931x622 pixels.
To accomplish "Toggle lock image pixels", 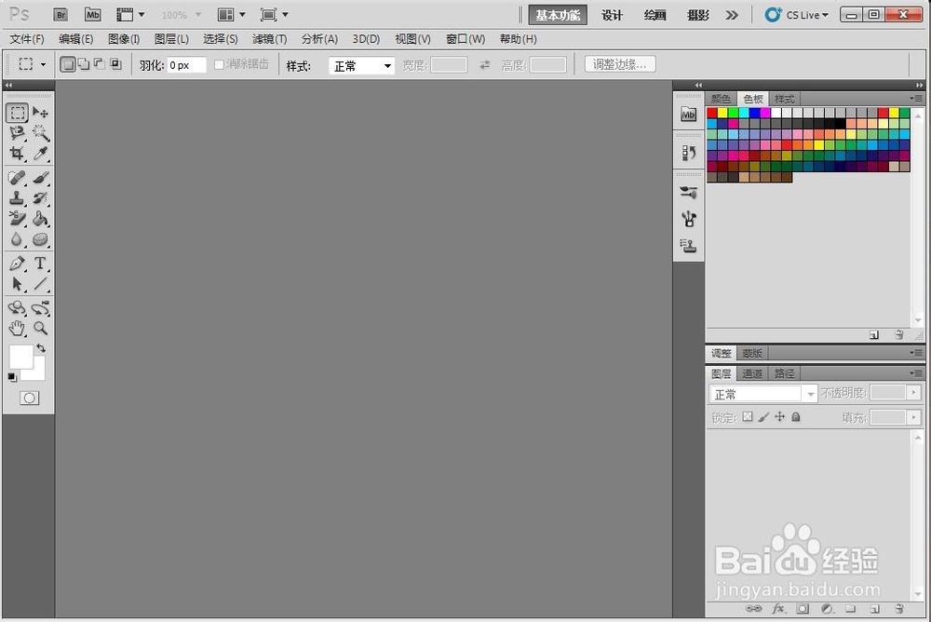I will click(x=763, y=417).
